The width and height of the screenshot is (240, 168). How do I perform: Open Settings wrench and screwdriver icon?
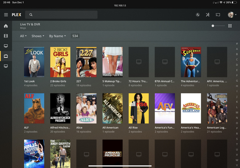pos(208,15)
